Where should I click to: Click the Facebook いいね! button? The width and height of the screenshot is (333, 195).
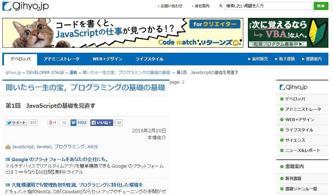click(102, 123)
